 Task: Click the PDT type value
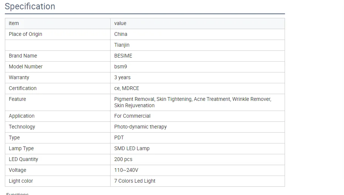[x=119, y=137]
